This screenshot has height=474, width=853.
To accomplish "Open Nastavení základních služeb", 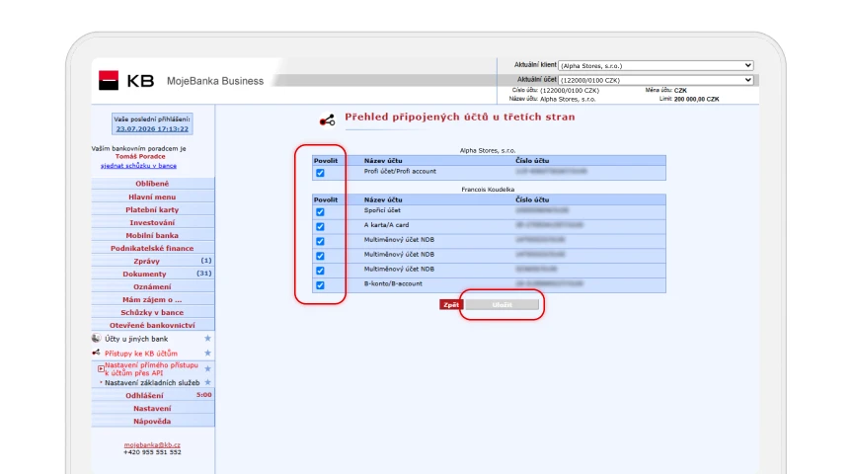I will pyautogui.click(x=152, y=382).
